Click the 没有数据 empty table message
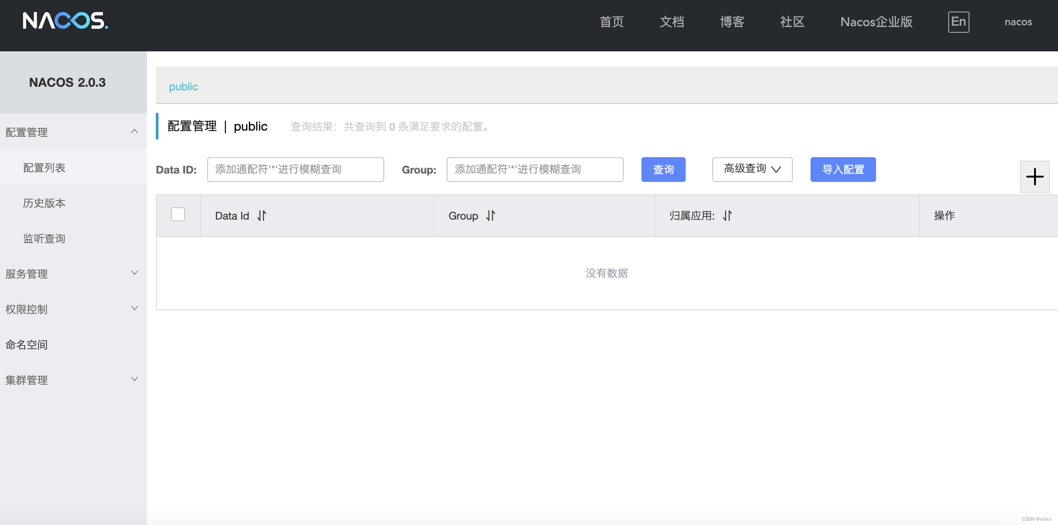1058x525 pixels. 606,273
